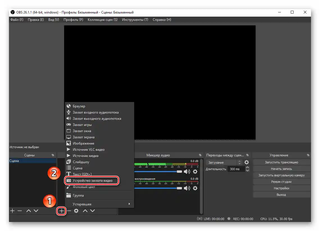
Task: Open the Коллекция сцен (S) menu
Action: [x=102, y=20]
